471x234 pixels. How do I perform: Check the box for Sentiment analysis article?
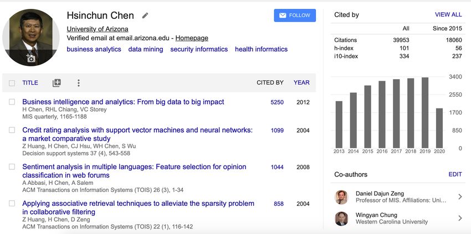tap(12, 167)
